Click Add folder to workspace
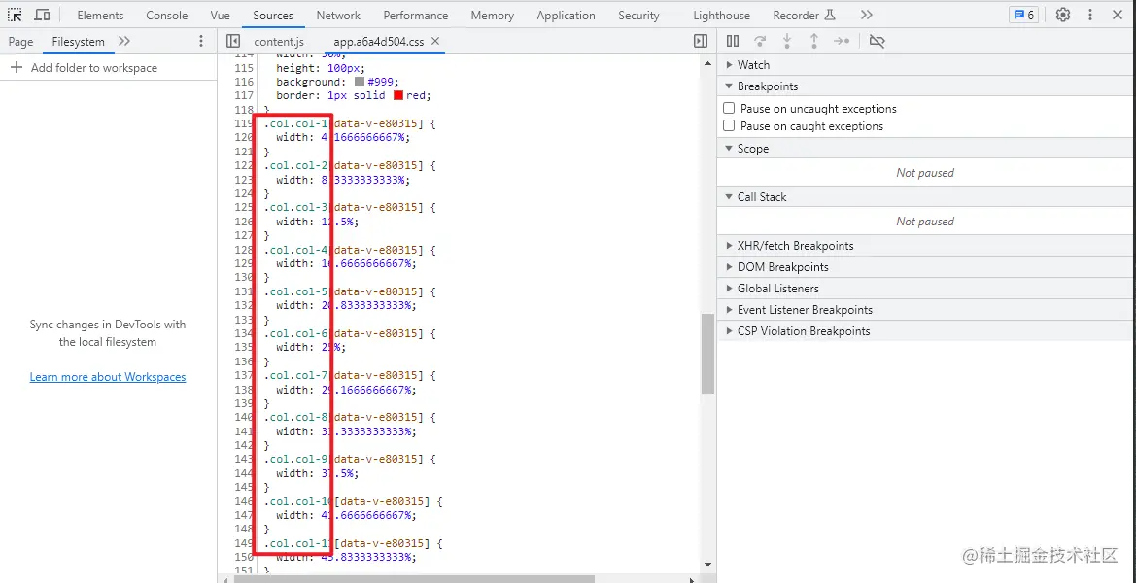The width and height of the screenshot is (1136, 583). [84, 68]
